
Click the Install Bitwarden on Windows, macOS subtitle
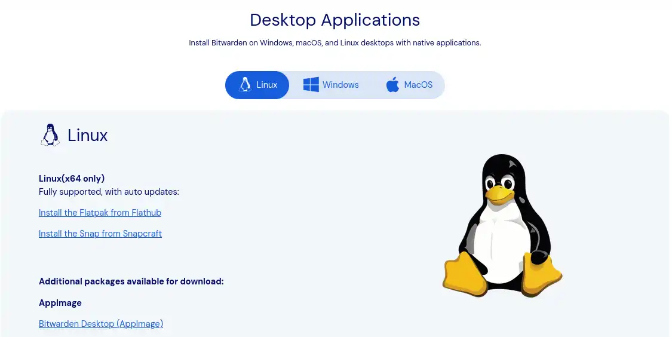335,43
